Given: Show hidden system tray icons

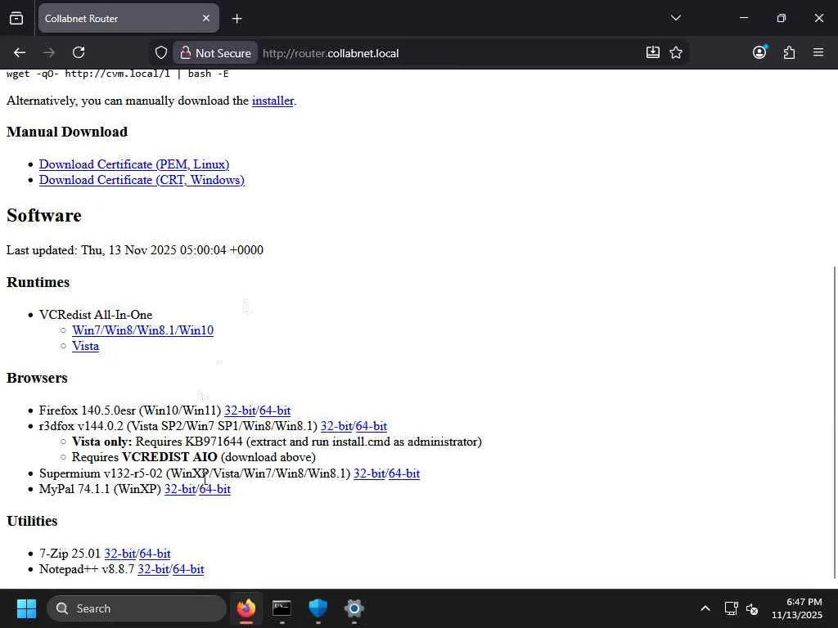Looking at the screenshot, I should (705, 608).
